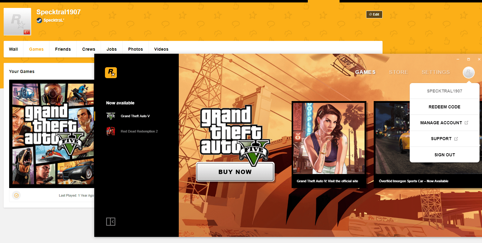Click the external link icon beside Manage Account

466,123
